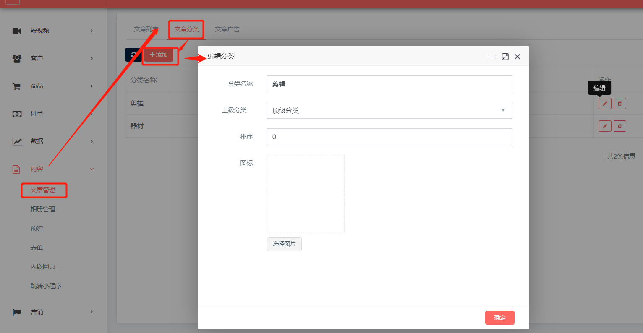The image size is (643, 333).
Task: Confirm with the 确定 button
Action: (x=500, y=317)
